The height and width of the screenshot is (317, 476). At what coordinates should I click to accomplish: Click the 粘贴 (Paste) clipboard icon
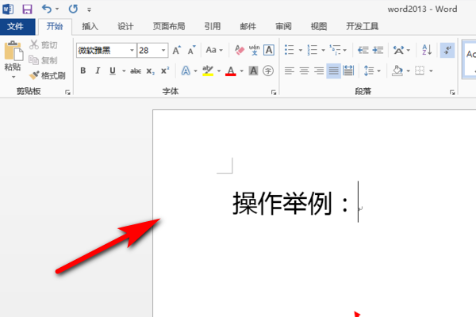click(x=13, y=51)
